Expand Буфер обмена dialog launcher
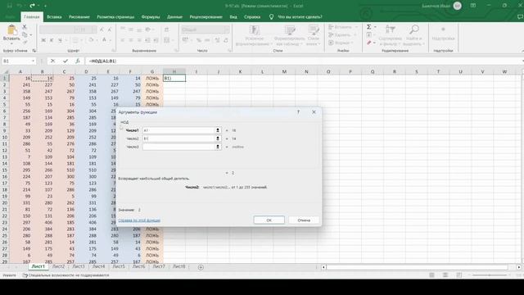Screen dimensions: 524x295 click(34, 51)
